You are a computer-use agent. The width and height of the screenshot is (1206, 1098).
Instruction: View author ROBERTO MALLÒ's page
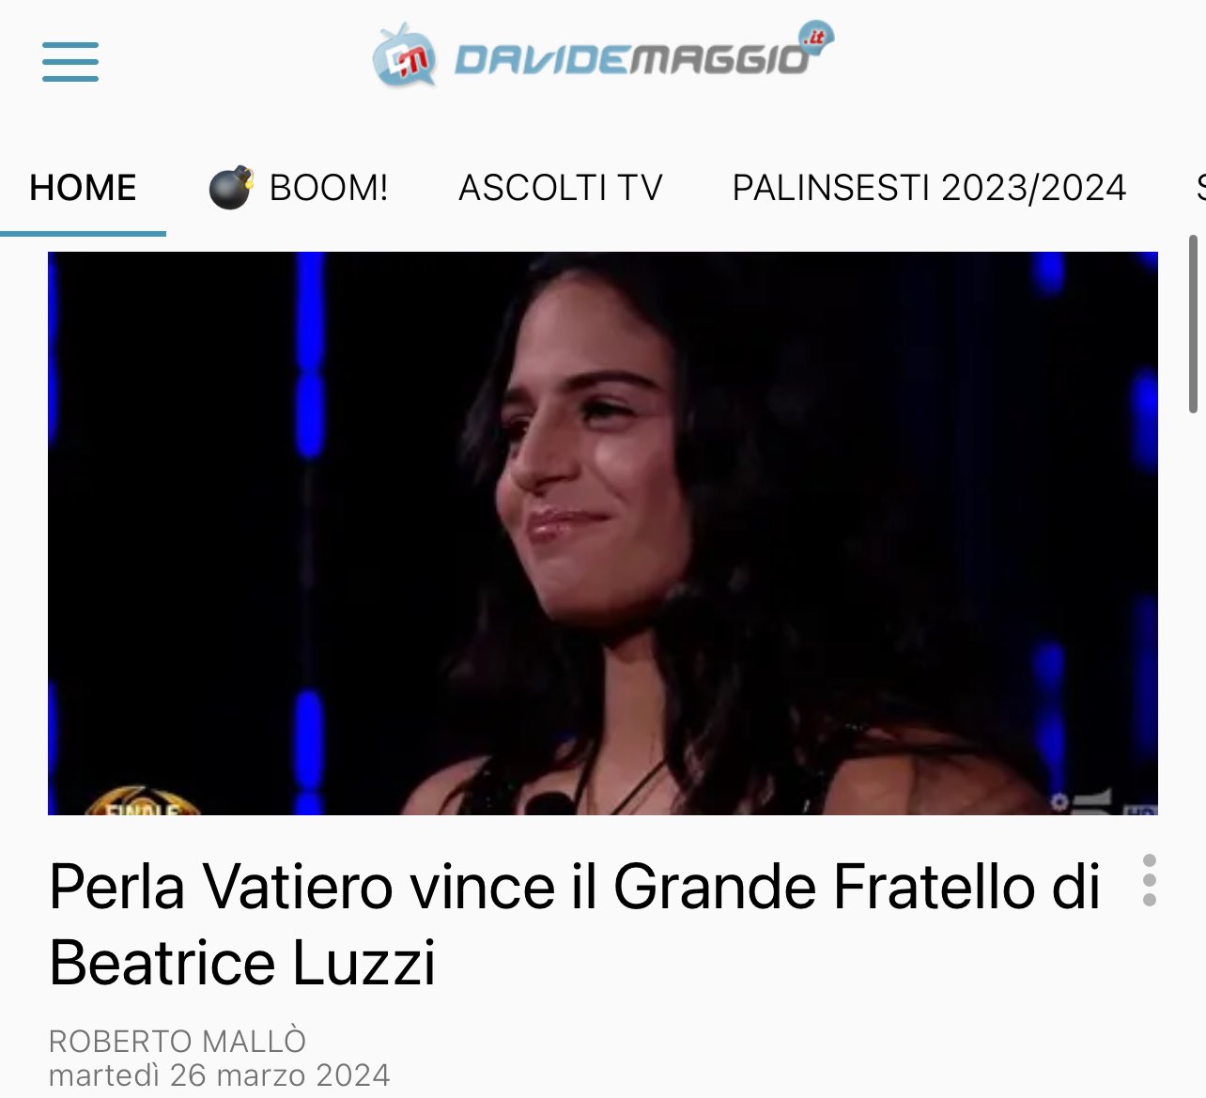[x=178, y=1041]
